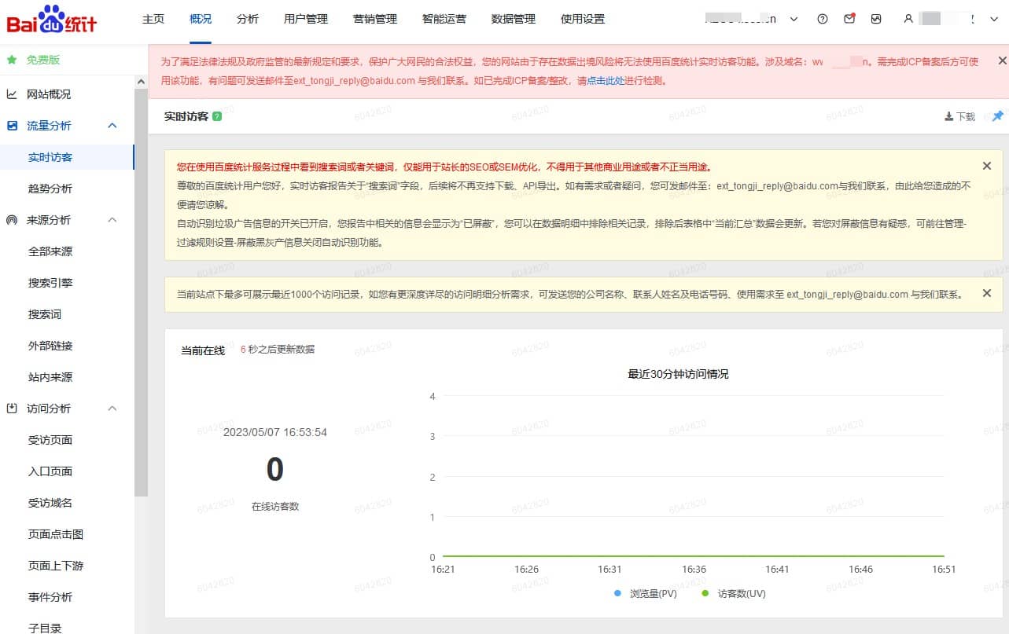This screenshot has width=1009, height=634.
Task: Click the sidebar vertical scrollbar
Action: tap(141, 291)
